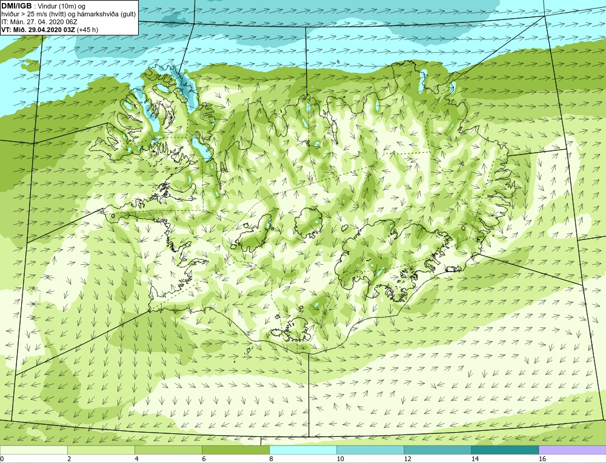Image resolution: width=606 pixels, height=463 pixels.
Task: Click the purple legend swatch above 16 m/s
Action: pyautogui.click(x=572, y=450)
